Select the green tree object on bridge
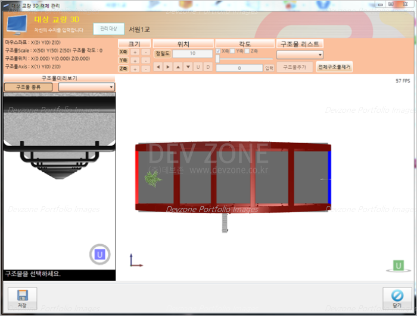Screen dimensions: 417x316 point(153,178)
